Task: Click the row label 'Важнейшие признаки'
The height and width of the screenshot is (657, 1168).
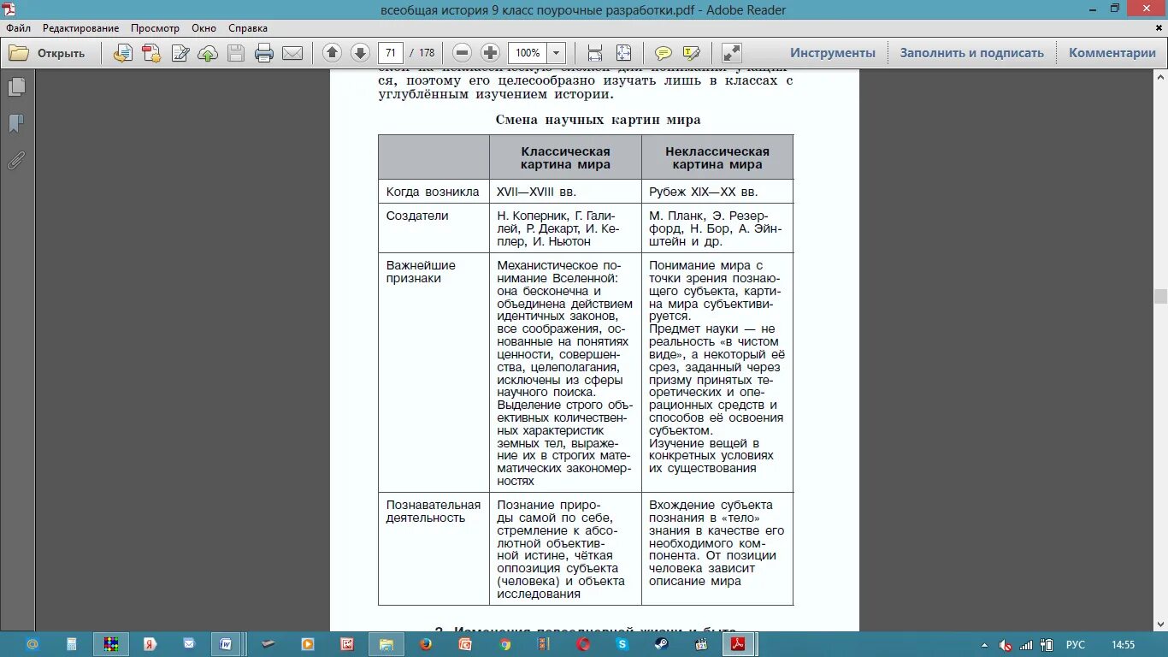Action: coord(421,271)
